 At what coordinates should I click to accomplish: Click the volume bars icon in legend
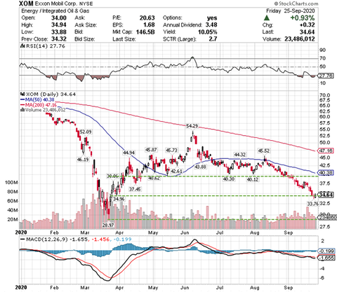(22, 110)
